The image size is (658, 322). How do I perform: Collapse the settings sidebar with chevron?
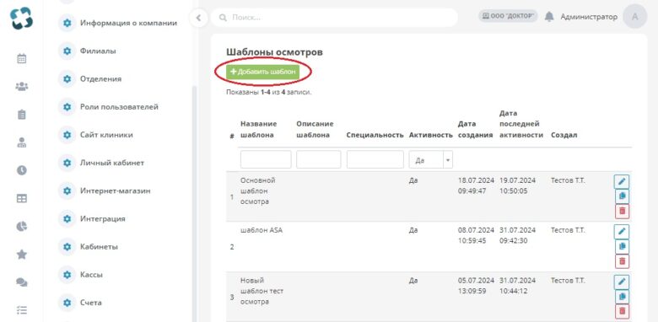[198, 18]
